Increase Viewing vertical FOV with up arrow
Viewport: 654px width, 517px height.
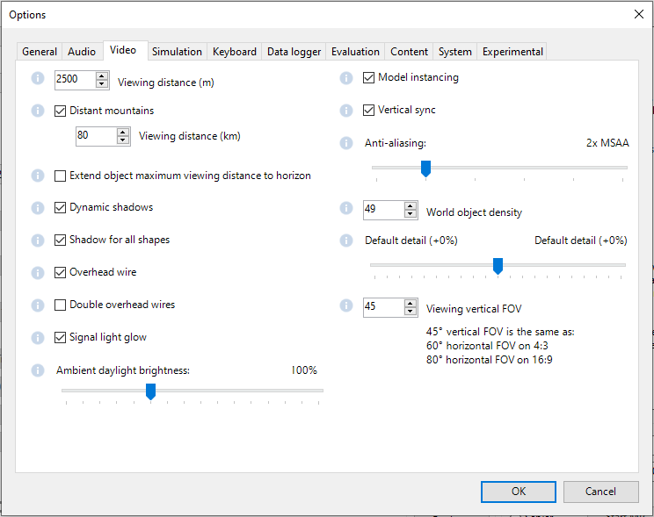pos(411,303)
